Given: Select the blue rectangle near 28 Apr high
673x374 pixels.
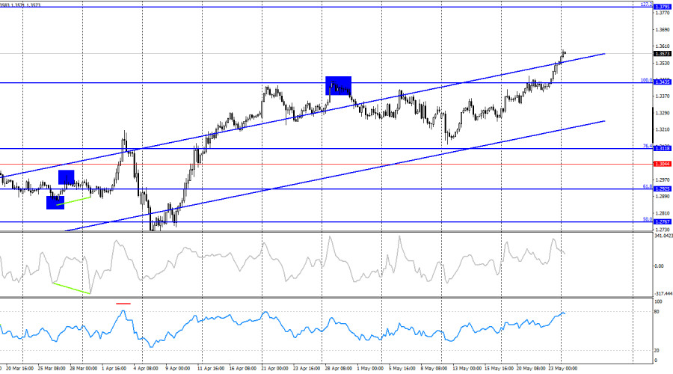Looking at the screenshot, I should pyautogui.click(x=338, y=85).
